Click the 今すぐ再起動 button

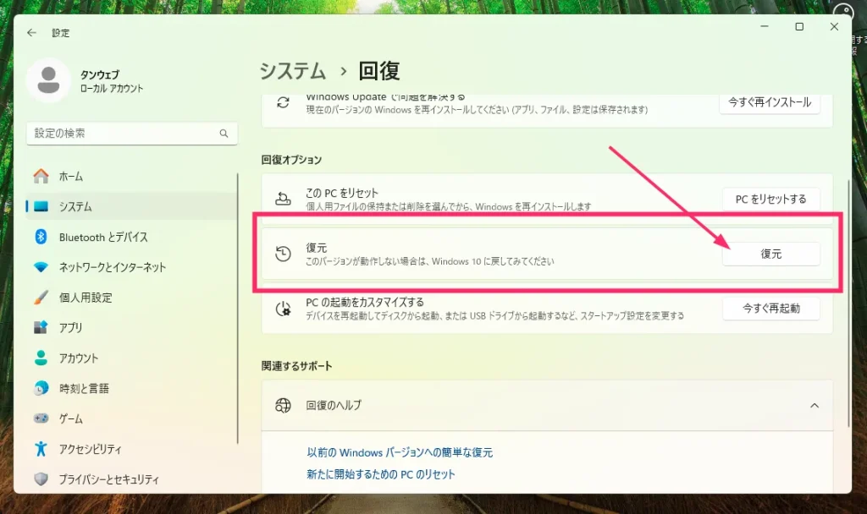(x=770, y=309)
